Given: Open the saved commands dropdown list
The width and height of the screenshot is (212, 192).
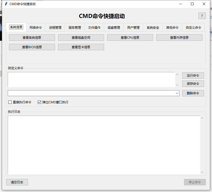Looking at the screenshot, I should (177, 93).
